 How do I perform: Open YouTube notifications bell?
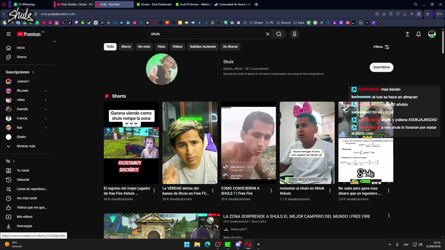point(419,34)
